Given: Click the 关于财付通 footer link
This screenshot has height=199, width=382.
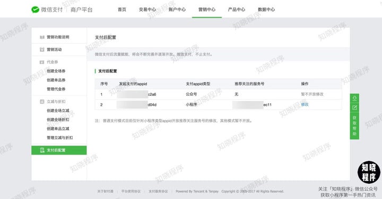Looking at the screenshot, I should point(105,192).
